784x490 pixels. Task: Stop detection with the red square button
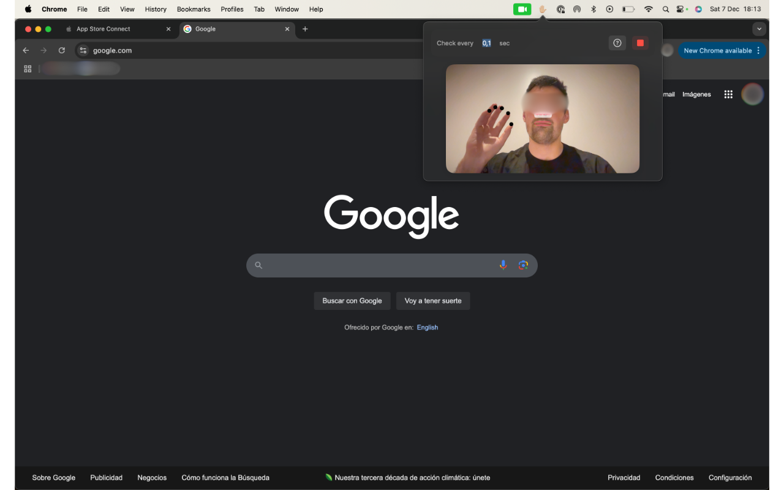(640, 43)
